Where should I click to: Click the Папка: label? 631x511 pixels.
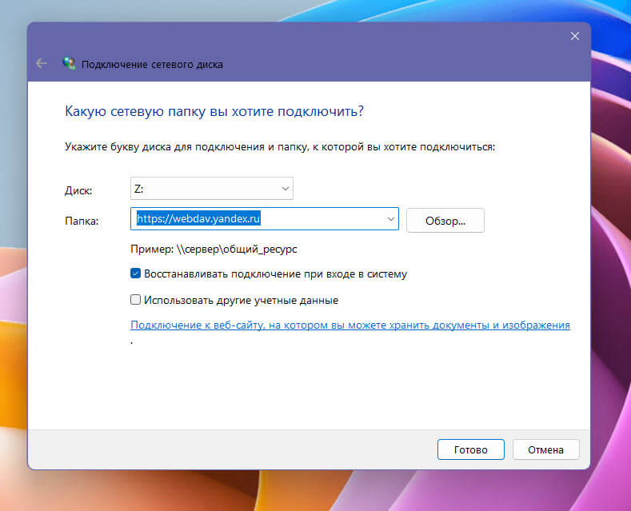tap(82, 221)
